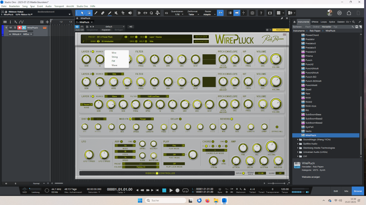
Task: Open Windows Start menu
Action: (140, 200)
